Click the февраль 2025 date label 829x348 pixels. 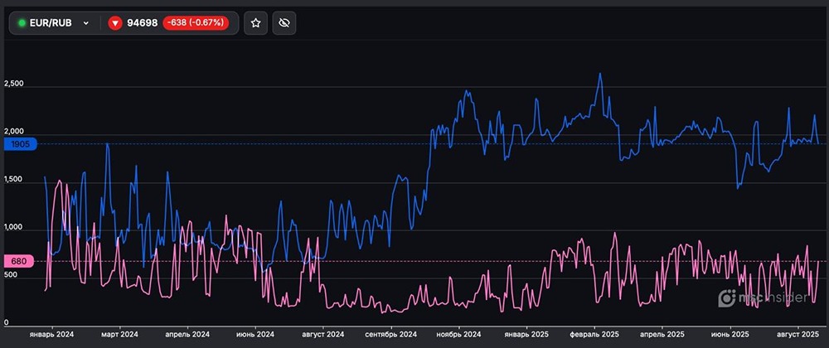[594, 335]
